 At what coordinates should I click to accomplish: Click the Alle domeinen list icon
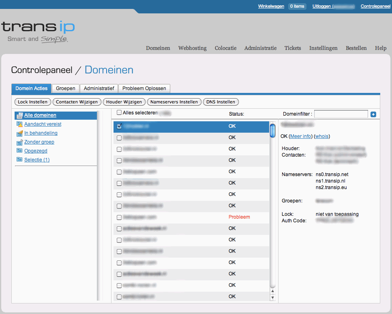(19, 115)
